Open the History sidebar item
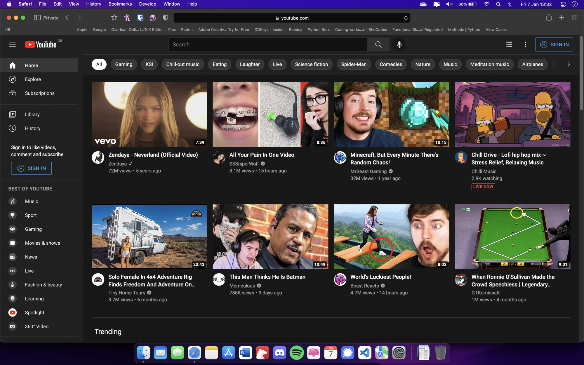 coord(32,128)
